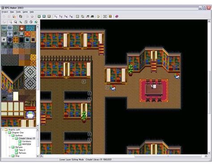Set map zoom to 1:4 scale

[66, 17]
